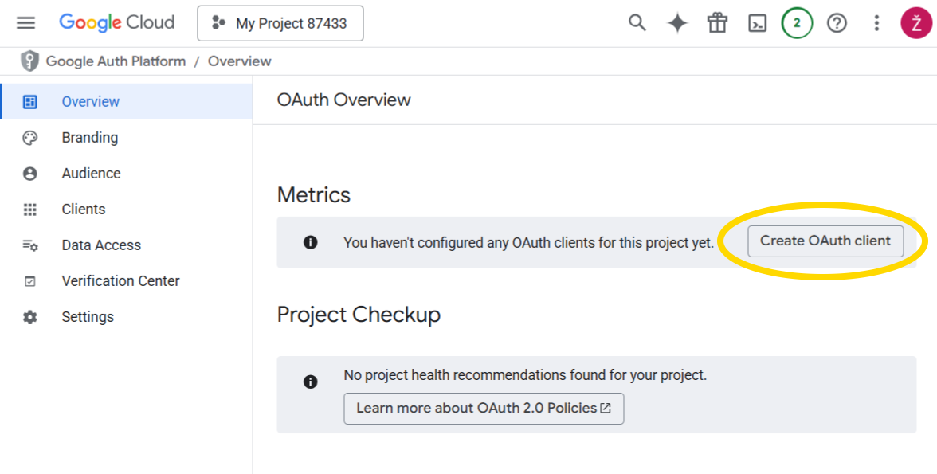Open the My Project 87433 project selector
Screen dimensions: 937x474
[280, 23]
